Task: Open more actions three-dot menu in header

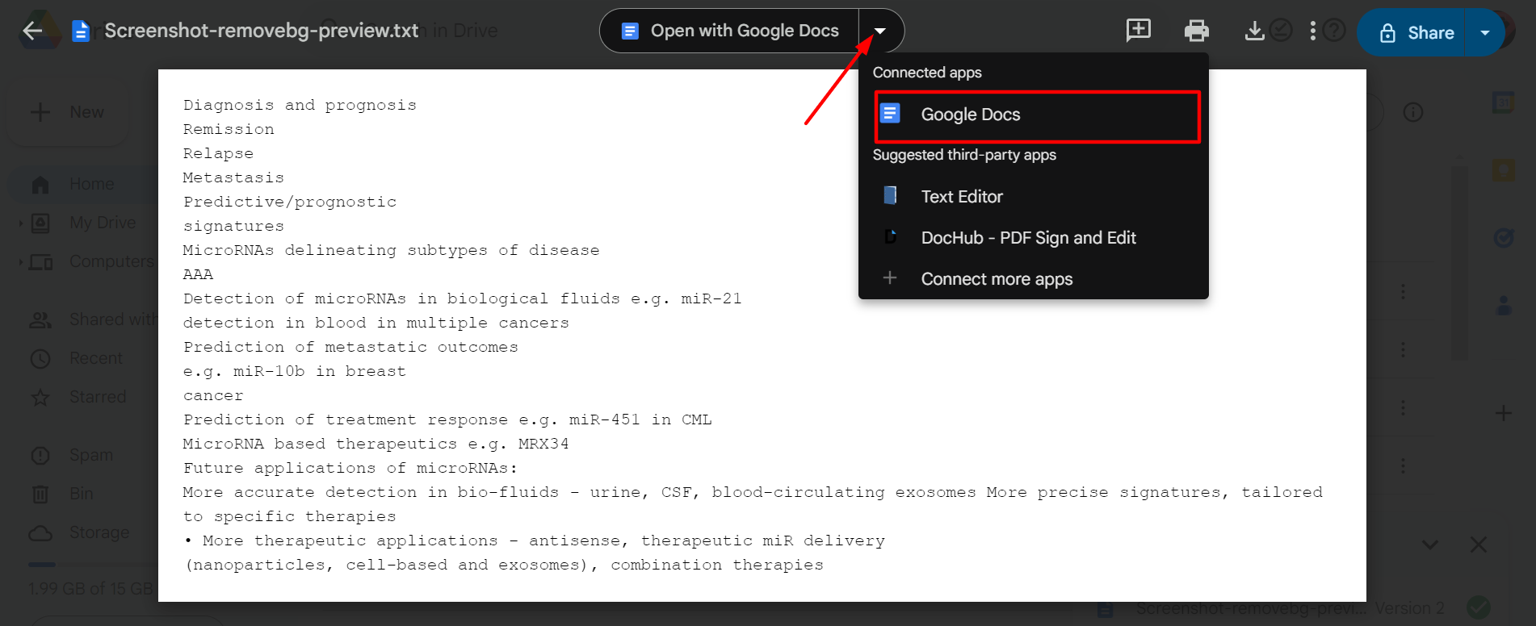Action: coord(1312,31)
